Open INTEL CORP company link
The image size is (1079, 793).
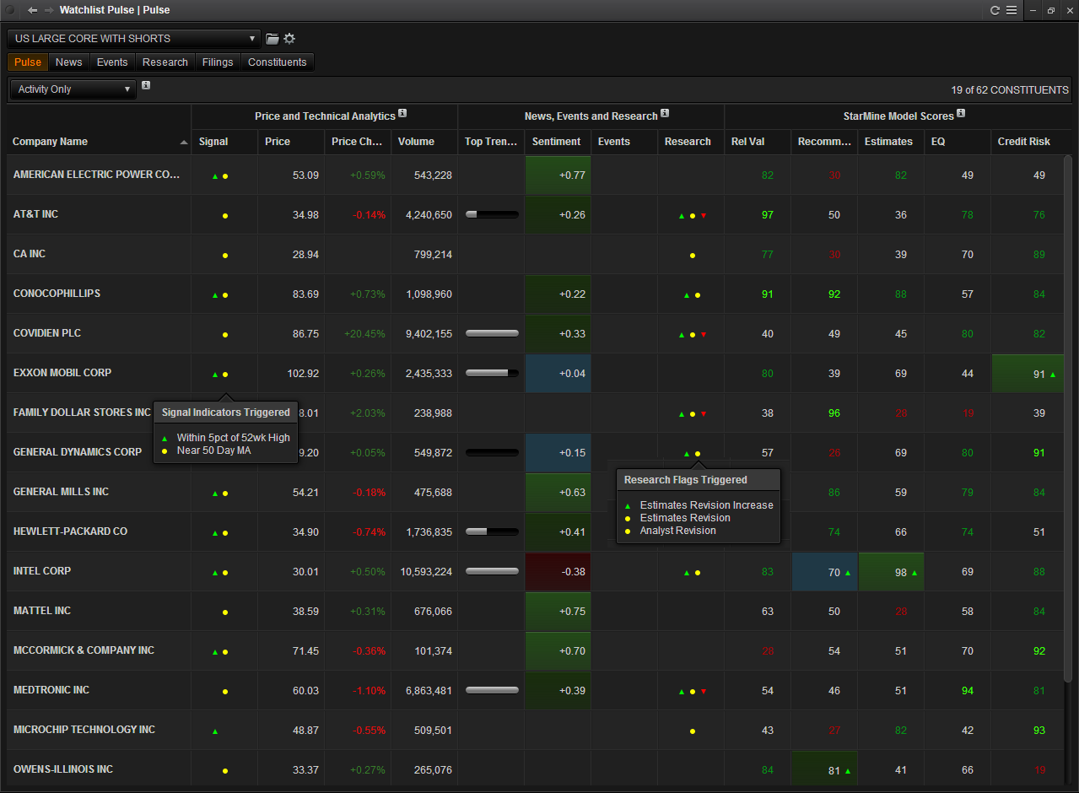pos(42,571)
